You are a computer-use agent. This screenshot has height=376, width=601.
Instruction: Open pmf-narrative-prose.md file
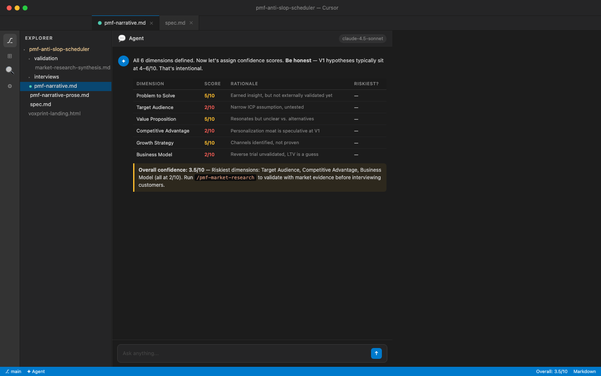point(59,95)
